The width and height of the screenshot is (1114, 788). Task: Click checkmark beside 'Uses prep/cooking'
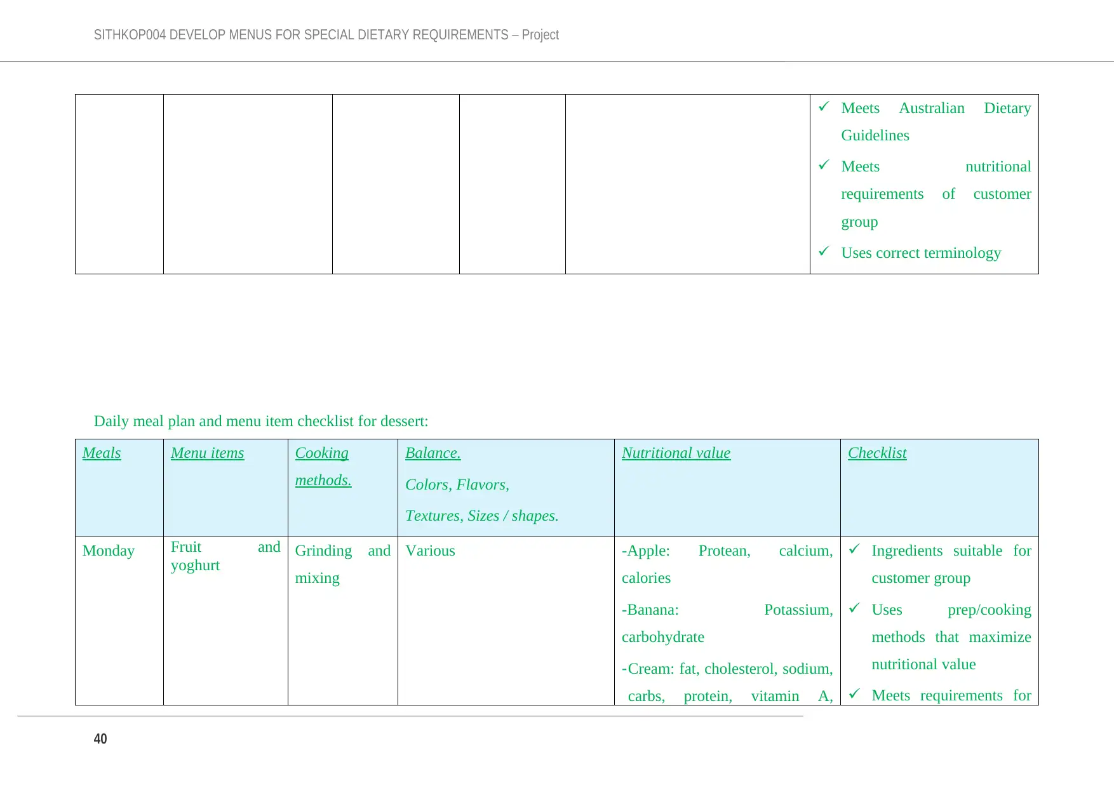click(x=854, y=608)
